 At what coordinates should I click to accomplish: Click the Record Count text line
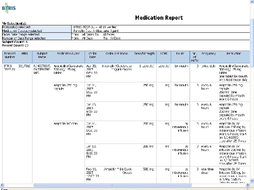point(15,45)
